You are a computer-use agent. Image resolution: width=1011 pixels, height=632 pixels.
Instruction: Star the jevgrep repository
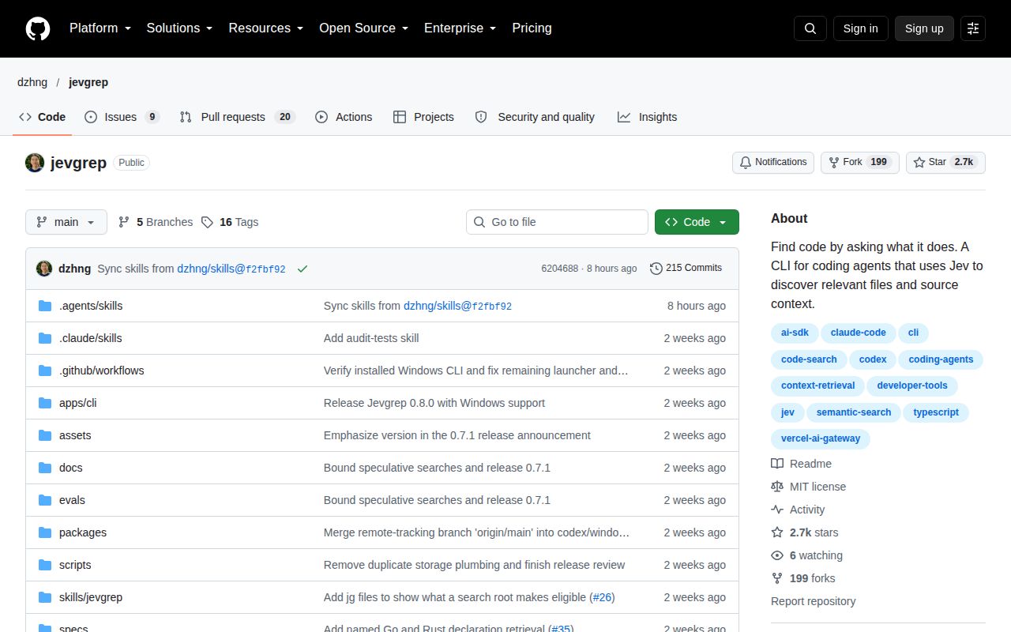pyautogui.click(x=945, y=162)
